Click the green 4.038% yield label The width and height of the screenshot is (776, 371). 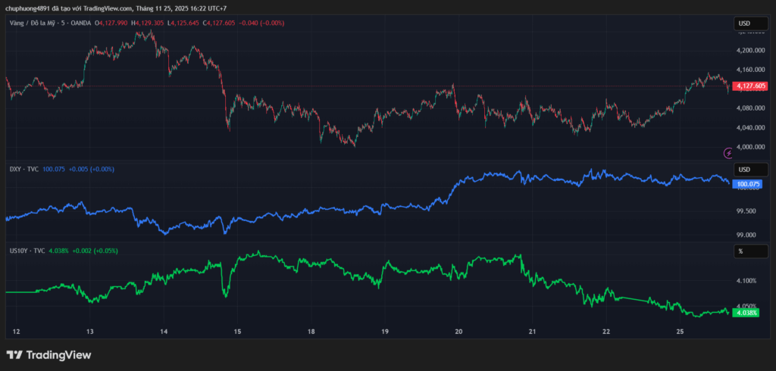click(748, 313)
